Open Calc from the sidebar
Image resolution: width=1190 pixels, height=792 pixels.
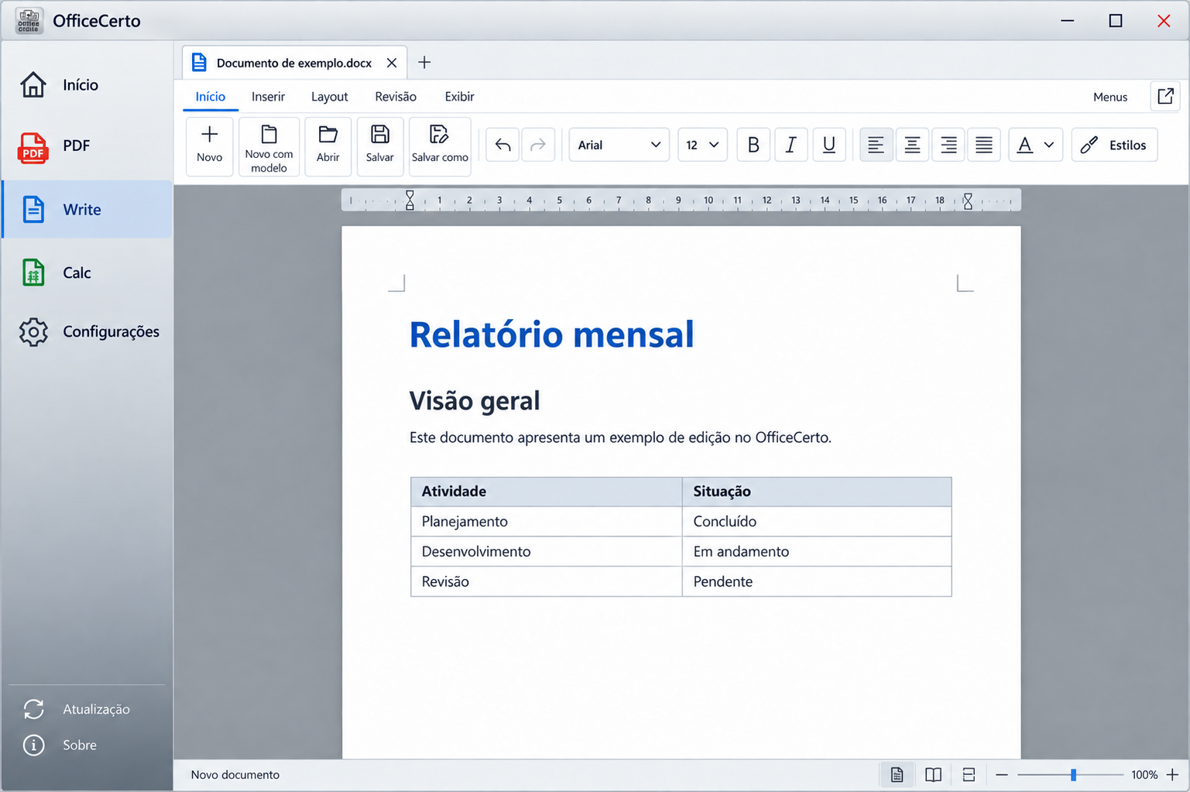tap(87, 273)
